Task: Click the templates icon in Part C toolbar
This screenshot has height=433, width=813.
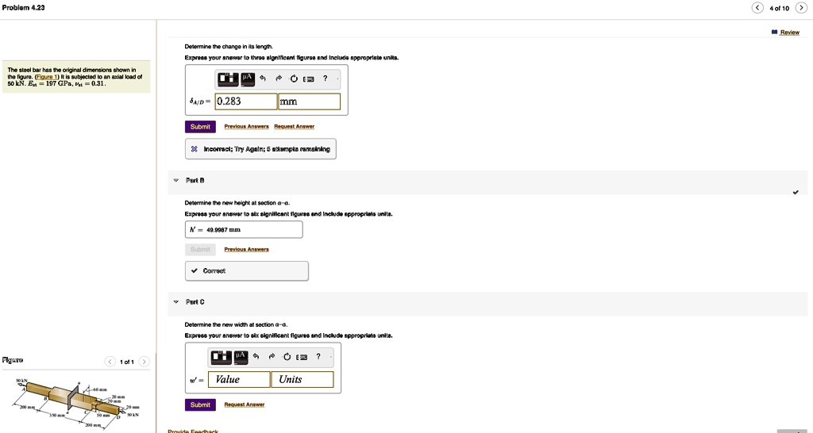Action: [219, 356]
